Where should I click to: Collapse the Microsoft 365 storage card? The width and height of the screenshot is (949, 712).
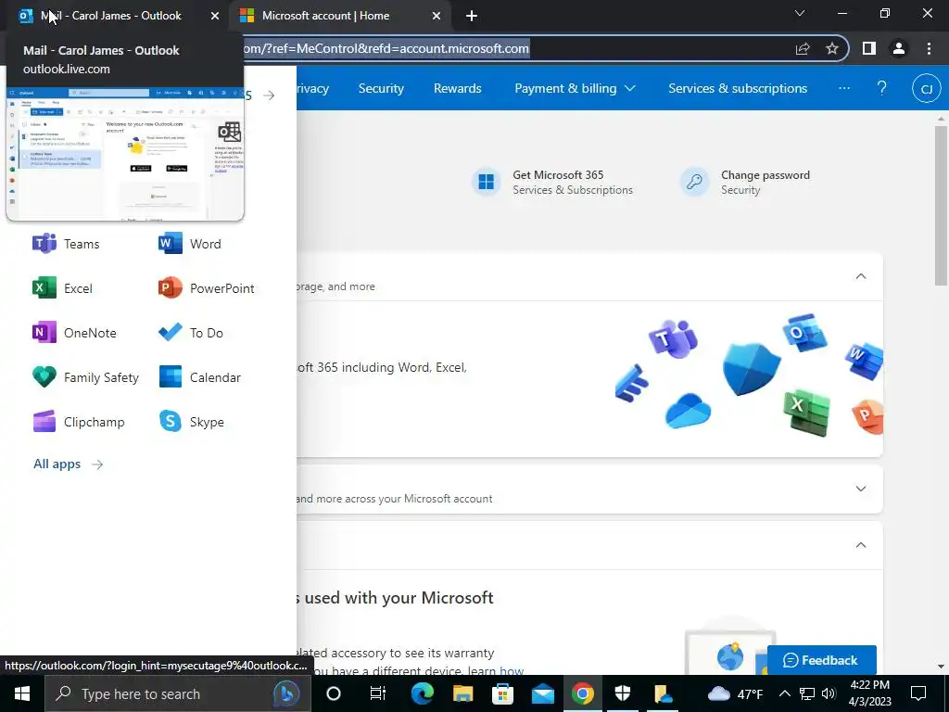click(861, 276)
